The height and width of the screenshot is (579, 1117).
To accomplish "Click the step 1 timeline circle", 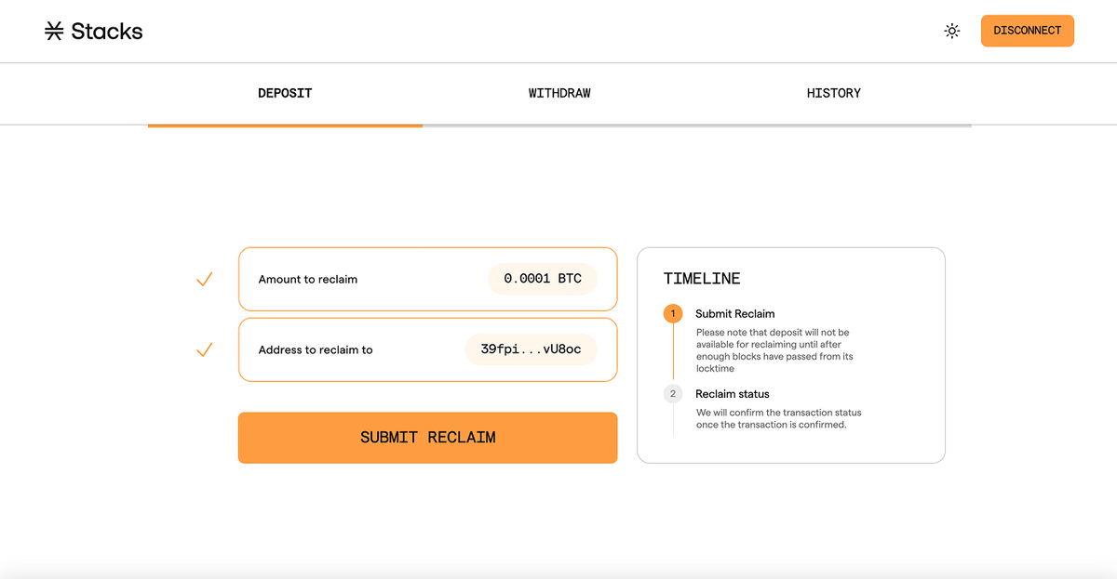I will tap(673, 313).
